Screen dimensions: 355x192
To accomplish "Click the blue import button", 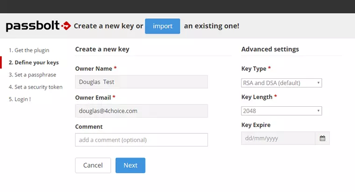I will (x=162, y=26).
